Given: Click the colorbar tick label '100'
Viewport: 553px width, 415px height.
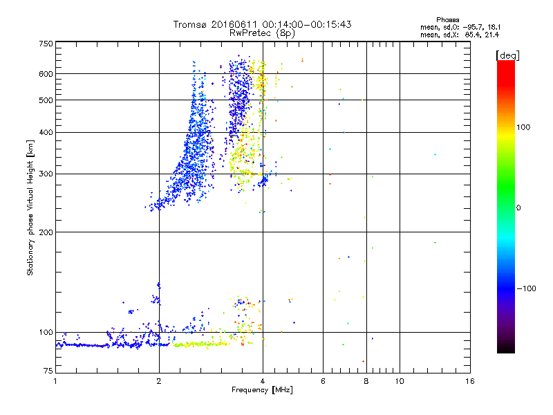Looking at the screenshot, I should pos(523,127).
